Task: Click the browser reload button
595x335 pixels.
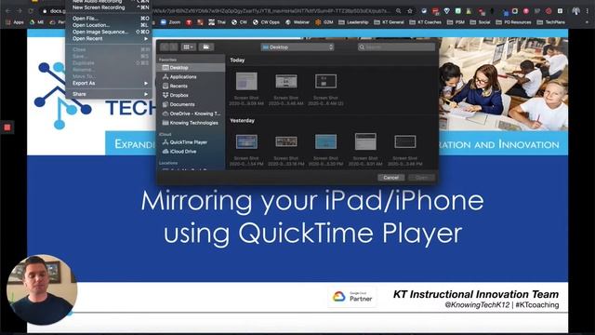Action: point(31,11)
